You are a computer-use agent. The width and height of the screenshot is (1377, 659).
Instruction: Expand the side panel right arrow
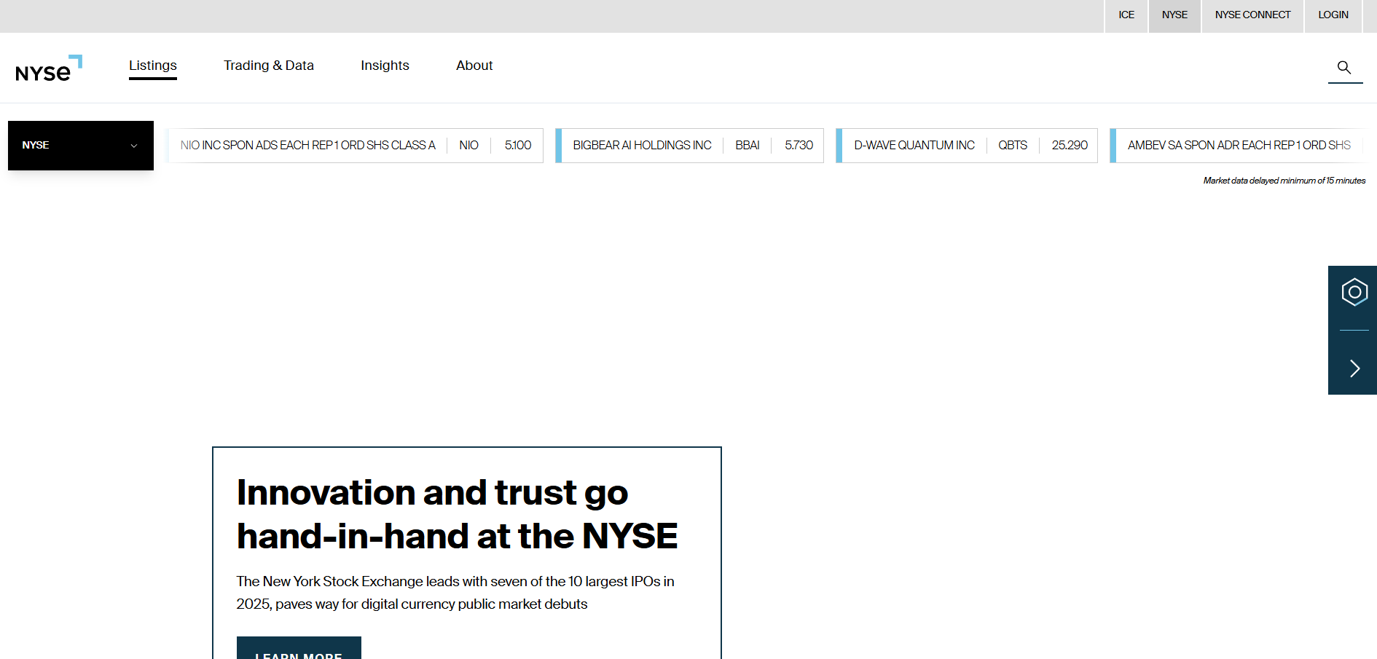(x=1354, y=368)
